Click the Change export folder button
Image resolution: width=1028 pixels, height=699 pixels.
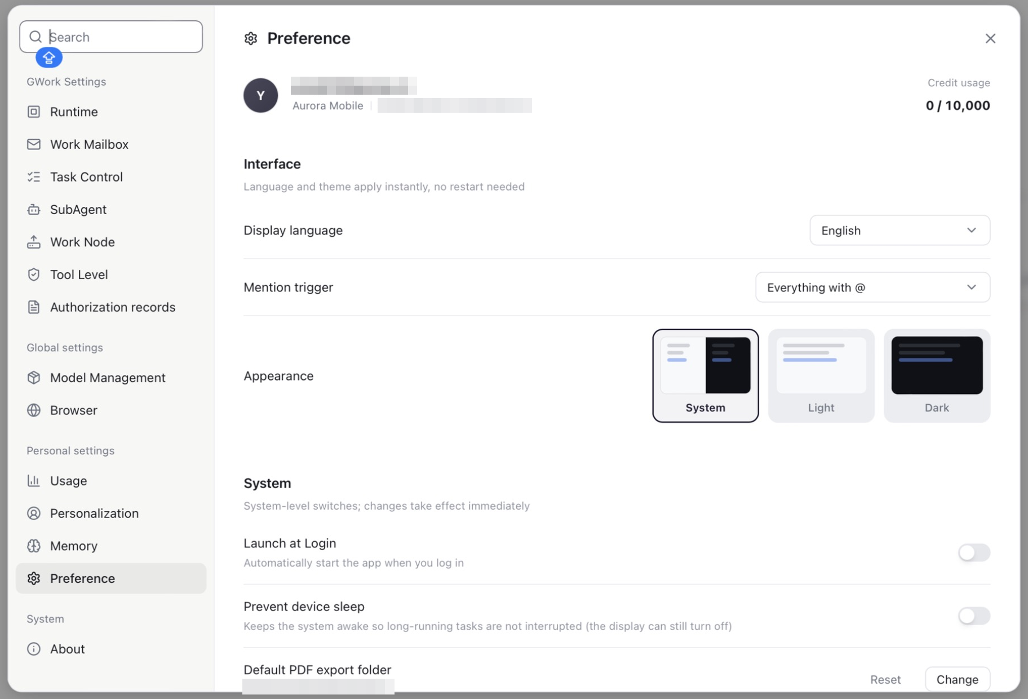[x=958, y=679]
